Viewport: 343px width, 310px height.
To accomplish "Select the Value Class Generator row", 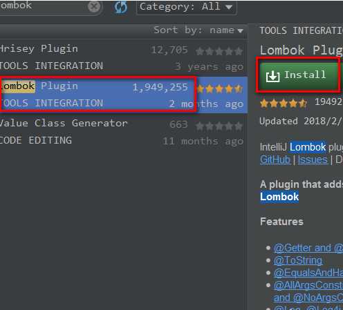I will click(x=124, y=132).
